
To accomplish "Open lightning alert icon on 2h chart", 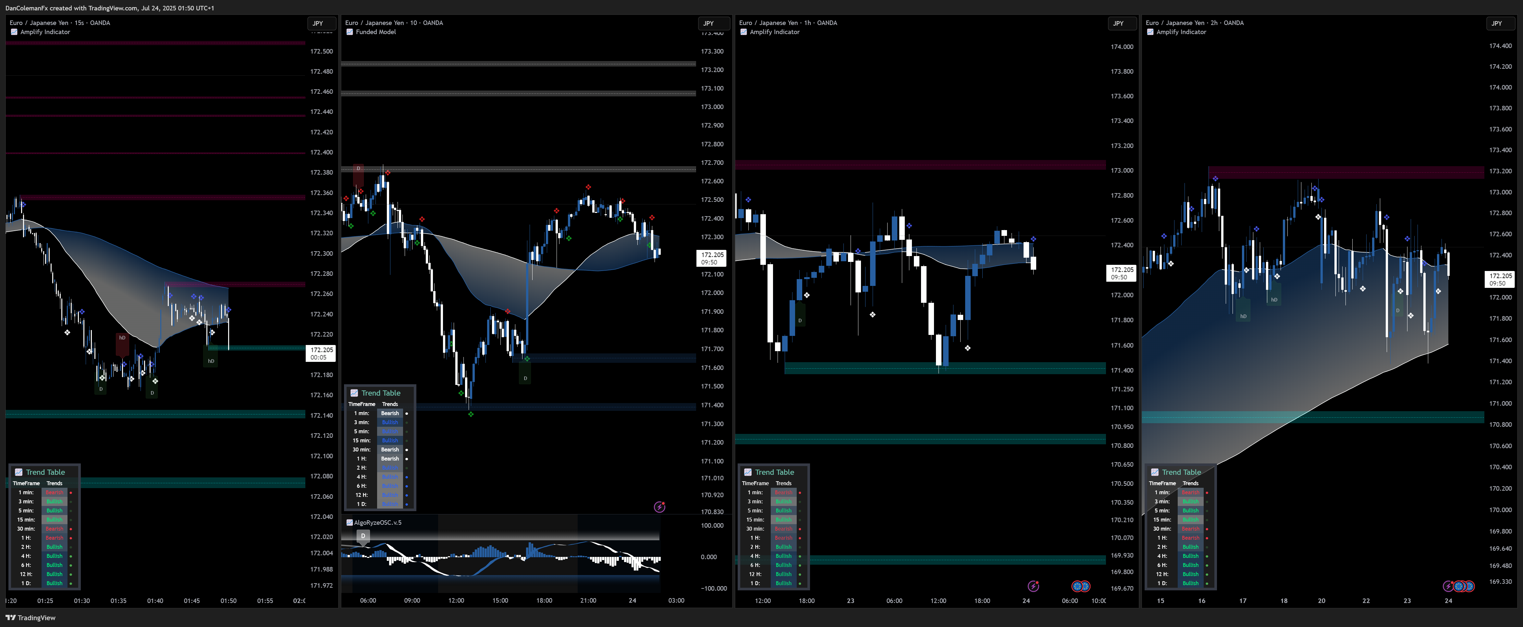I will click(x=1448, y=586).
